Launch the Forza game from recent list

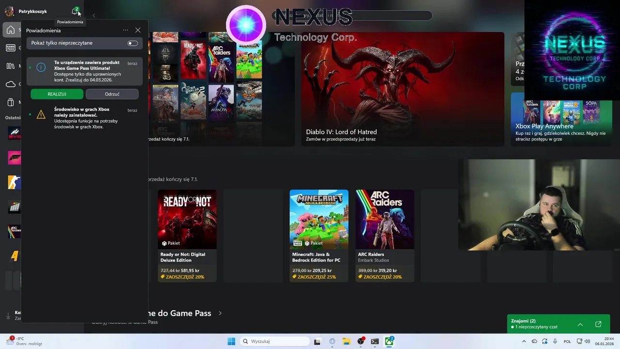[14, 158]
